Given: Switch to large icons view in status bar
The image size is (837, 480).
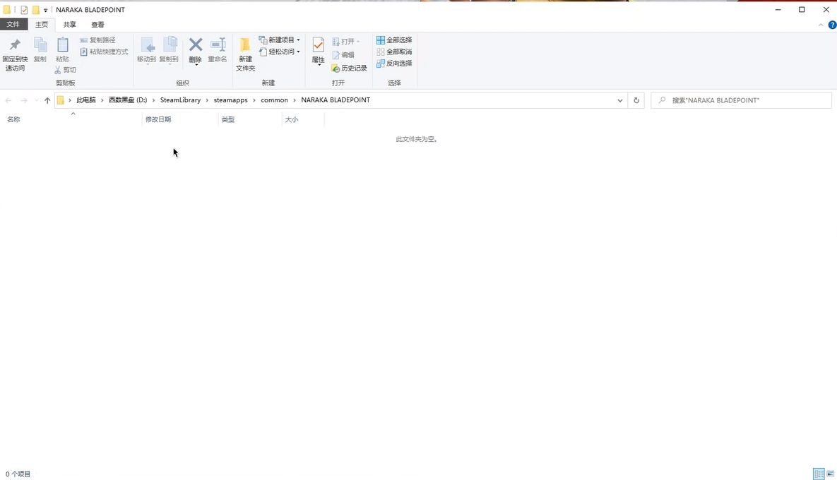Looking at the screenshot, I should coord(830,474).
